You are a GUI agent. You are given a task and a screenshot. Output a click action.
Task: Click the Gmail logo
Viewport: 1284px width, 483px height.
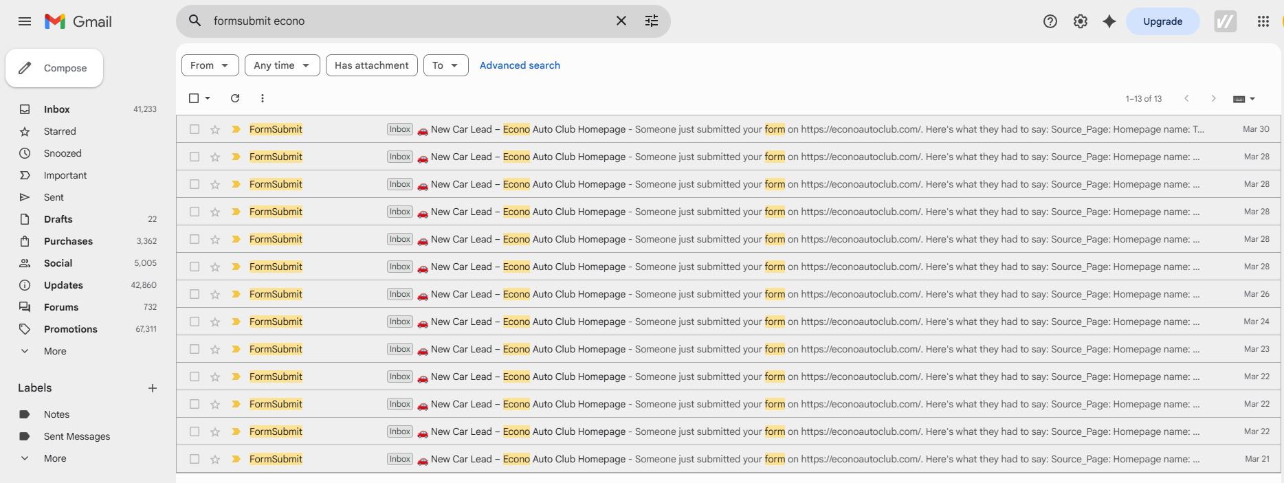[78, 21]
